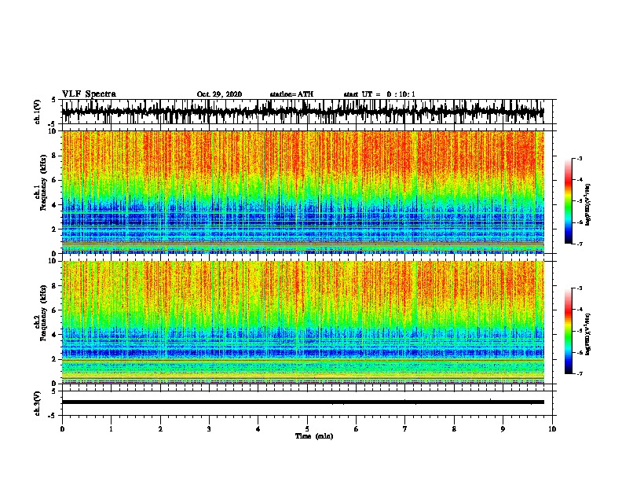
Task: Click the "Time (min)" x-axis label
Action: pos(314,436)
